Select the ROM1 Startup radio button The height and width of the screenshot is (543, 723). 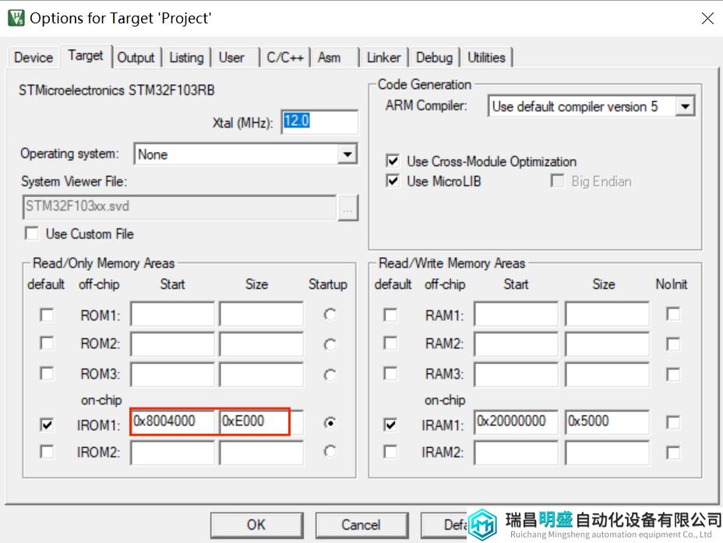(330, 315)
